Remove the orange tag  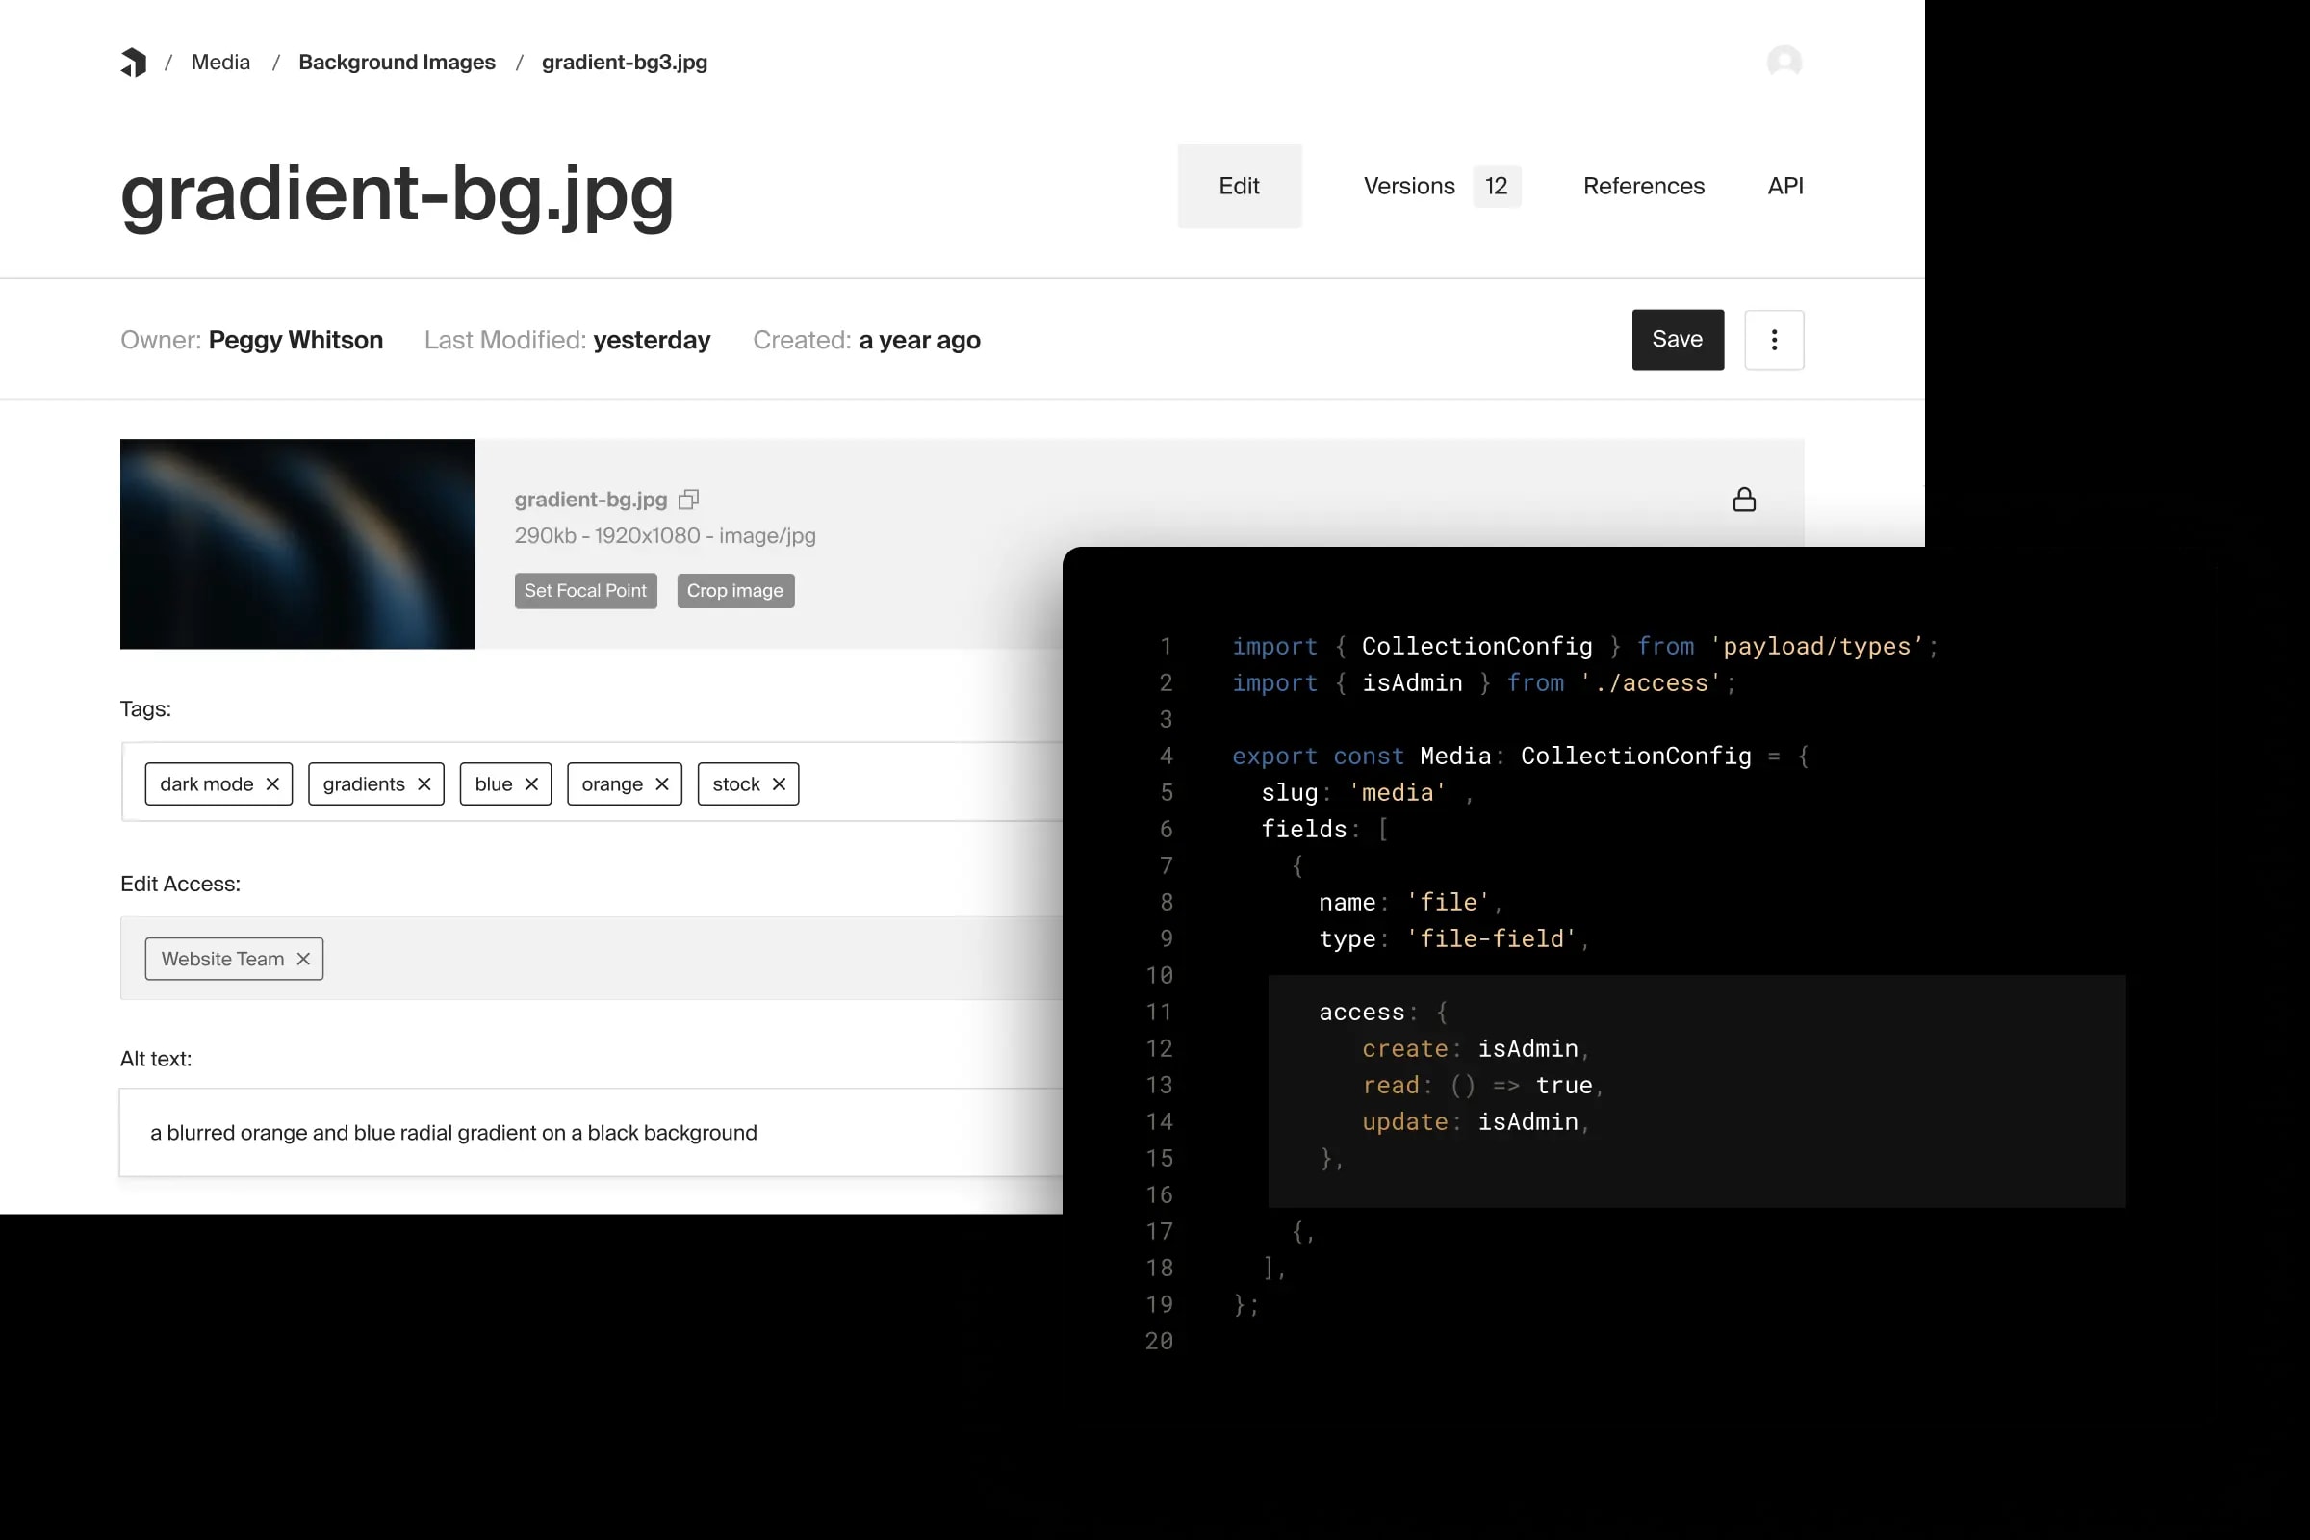point(662,783)
